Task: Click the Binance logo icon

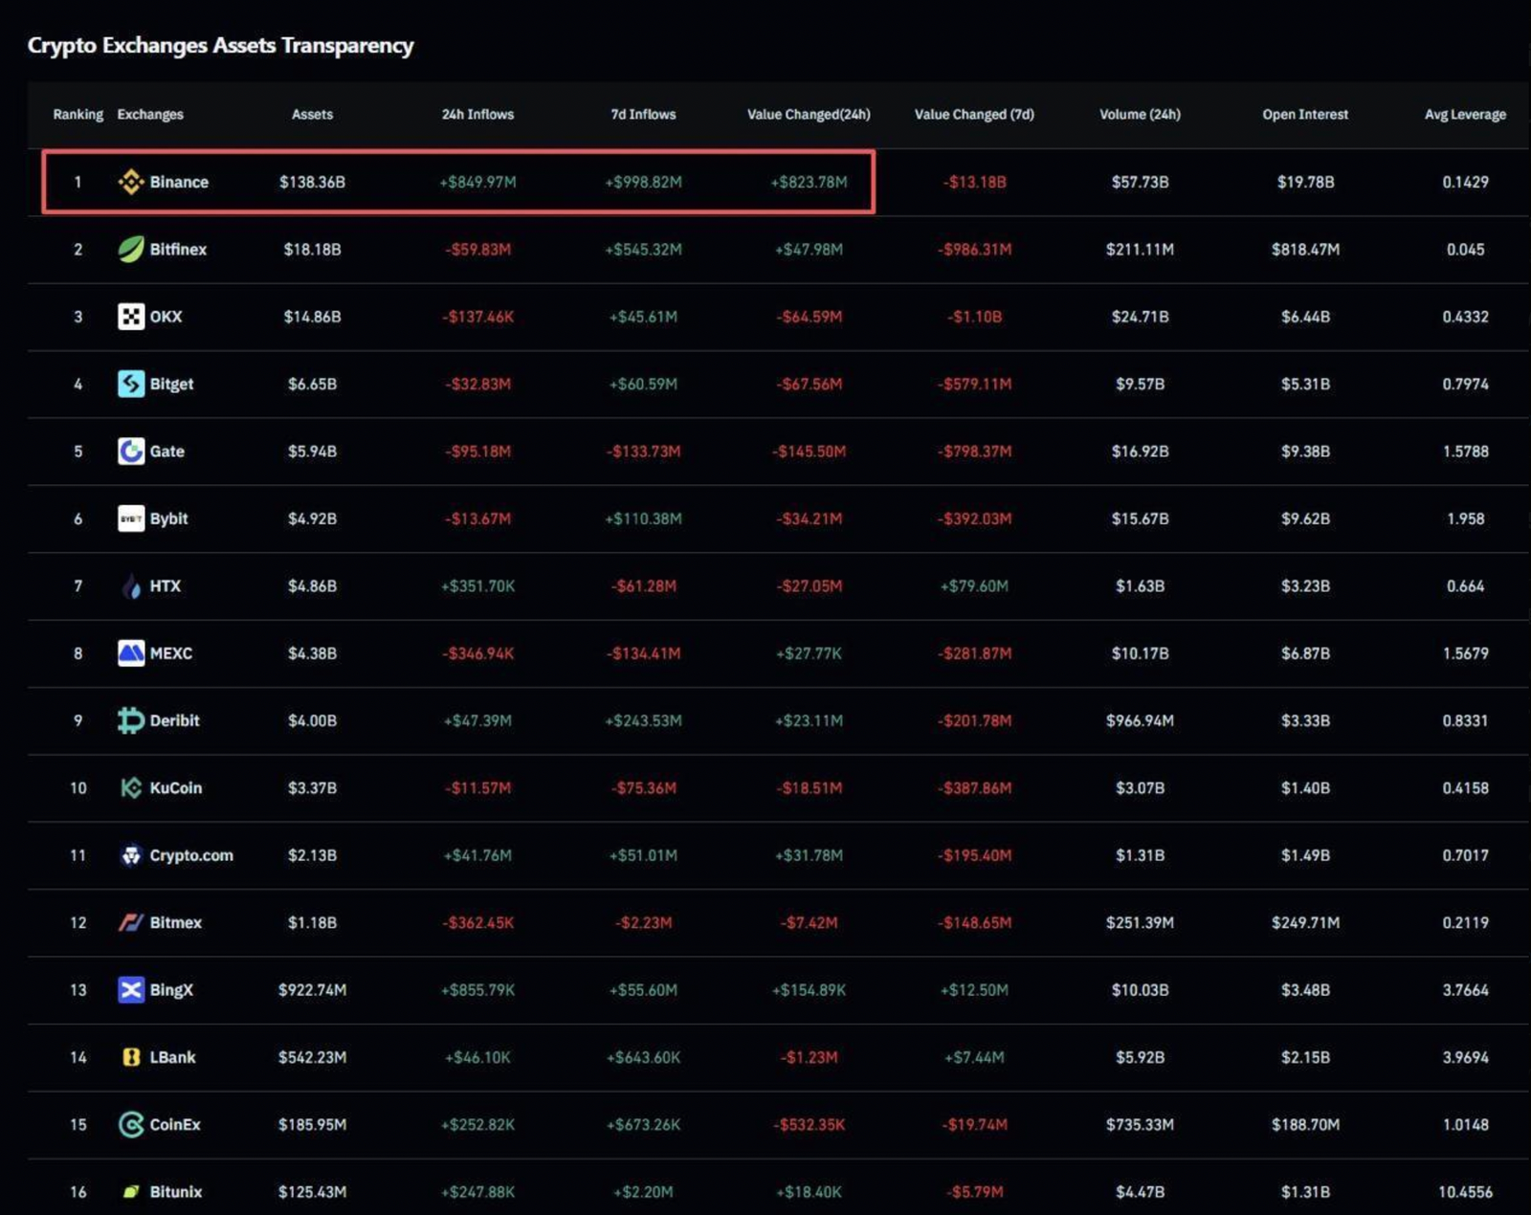Action: [131, 182]
